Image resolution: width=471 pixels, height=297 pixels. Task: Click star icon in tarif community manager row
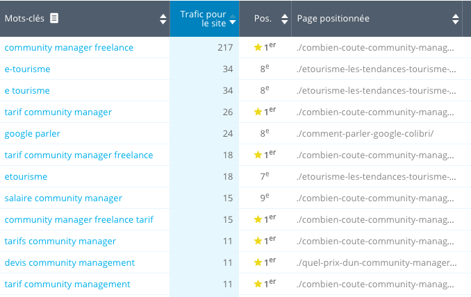(258, 112)
